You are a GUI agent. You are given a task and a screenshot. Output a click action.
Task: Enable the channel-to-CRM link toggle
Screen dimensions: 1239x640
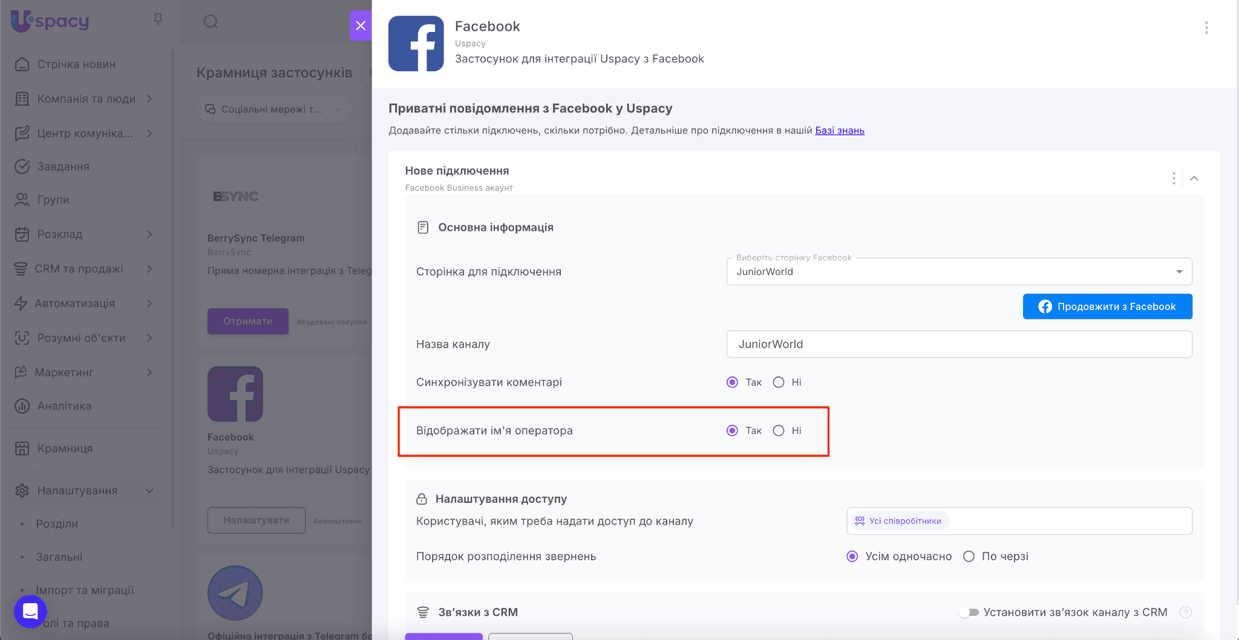[x=969, y=612]
